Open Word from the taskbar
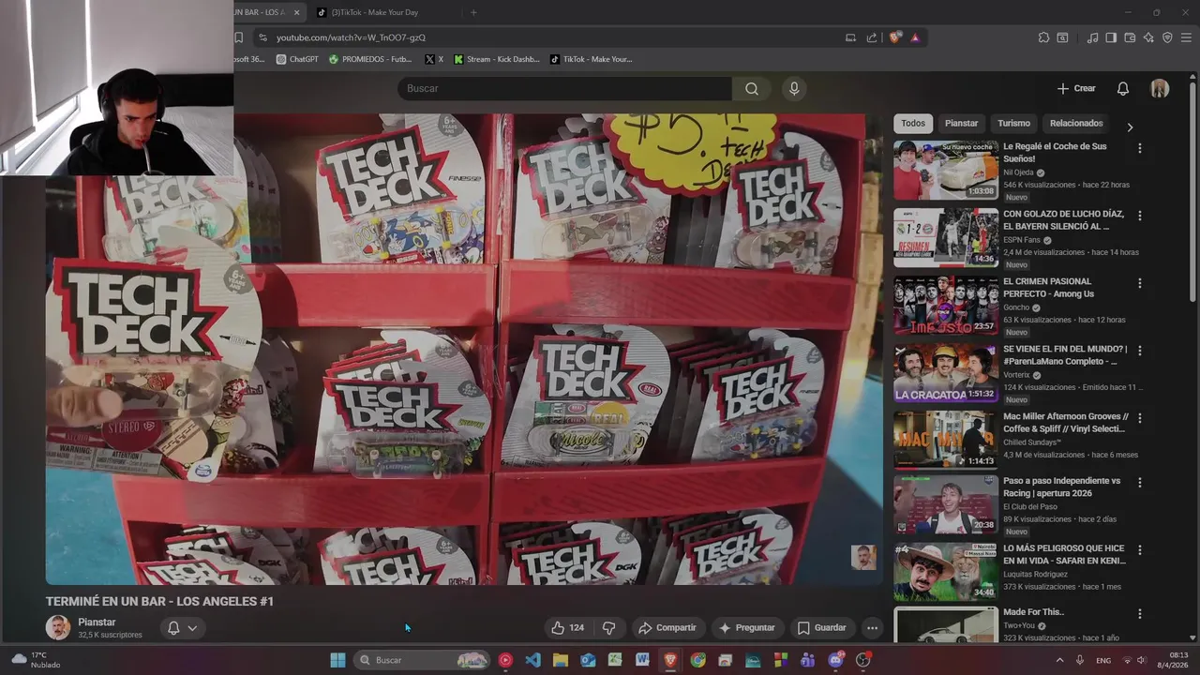The image size is (1200, 675). 642,660
